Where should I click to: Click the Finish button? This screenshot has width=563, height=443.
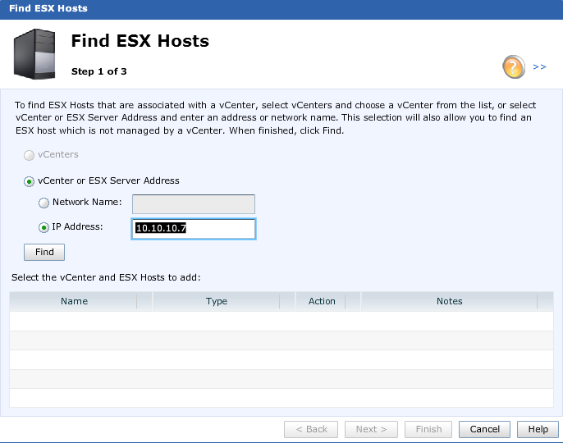[429, 429]
